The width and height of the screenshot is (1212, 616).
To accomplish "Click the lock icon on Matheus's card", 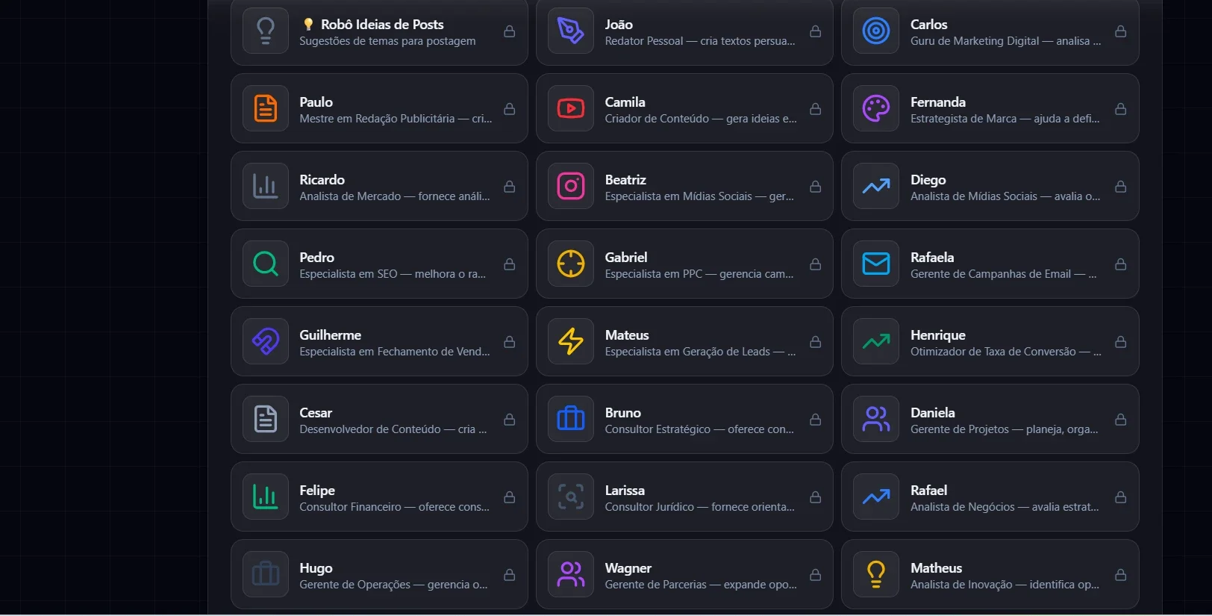I will tap(1121, 575).
